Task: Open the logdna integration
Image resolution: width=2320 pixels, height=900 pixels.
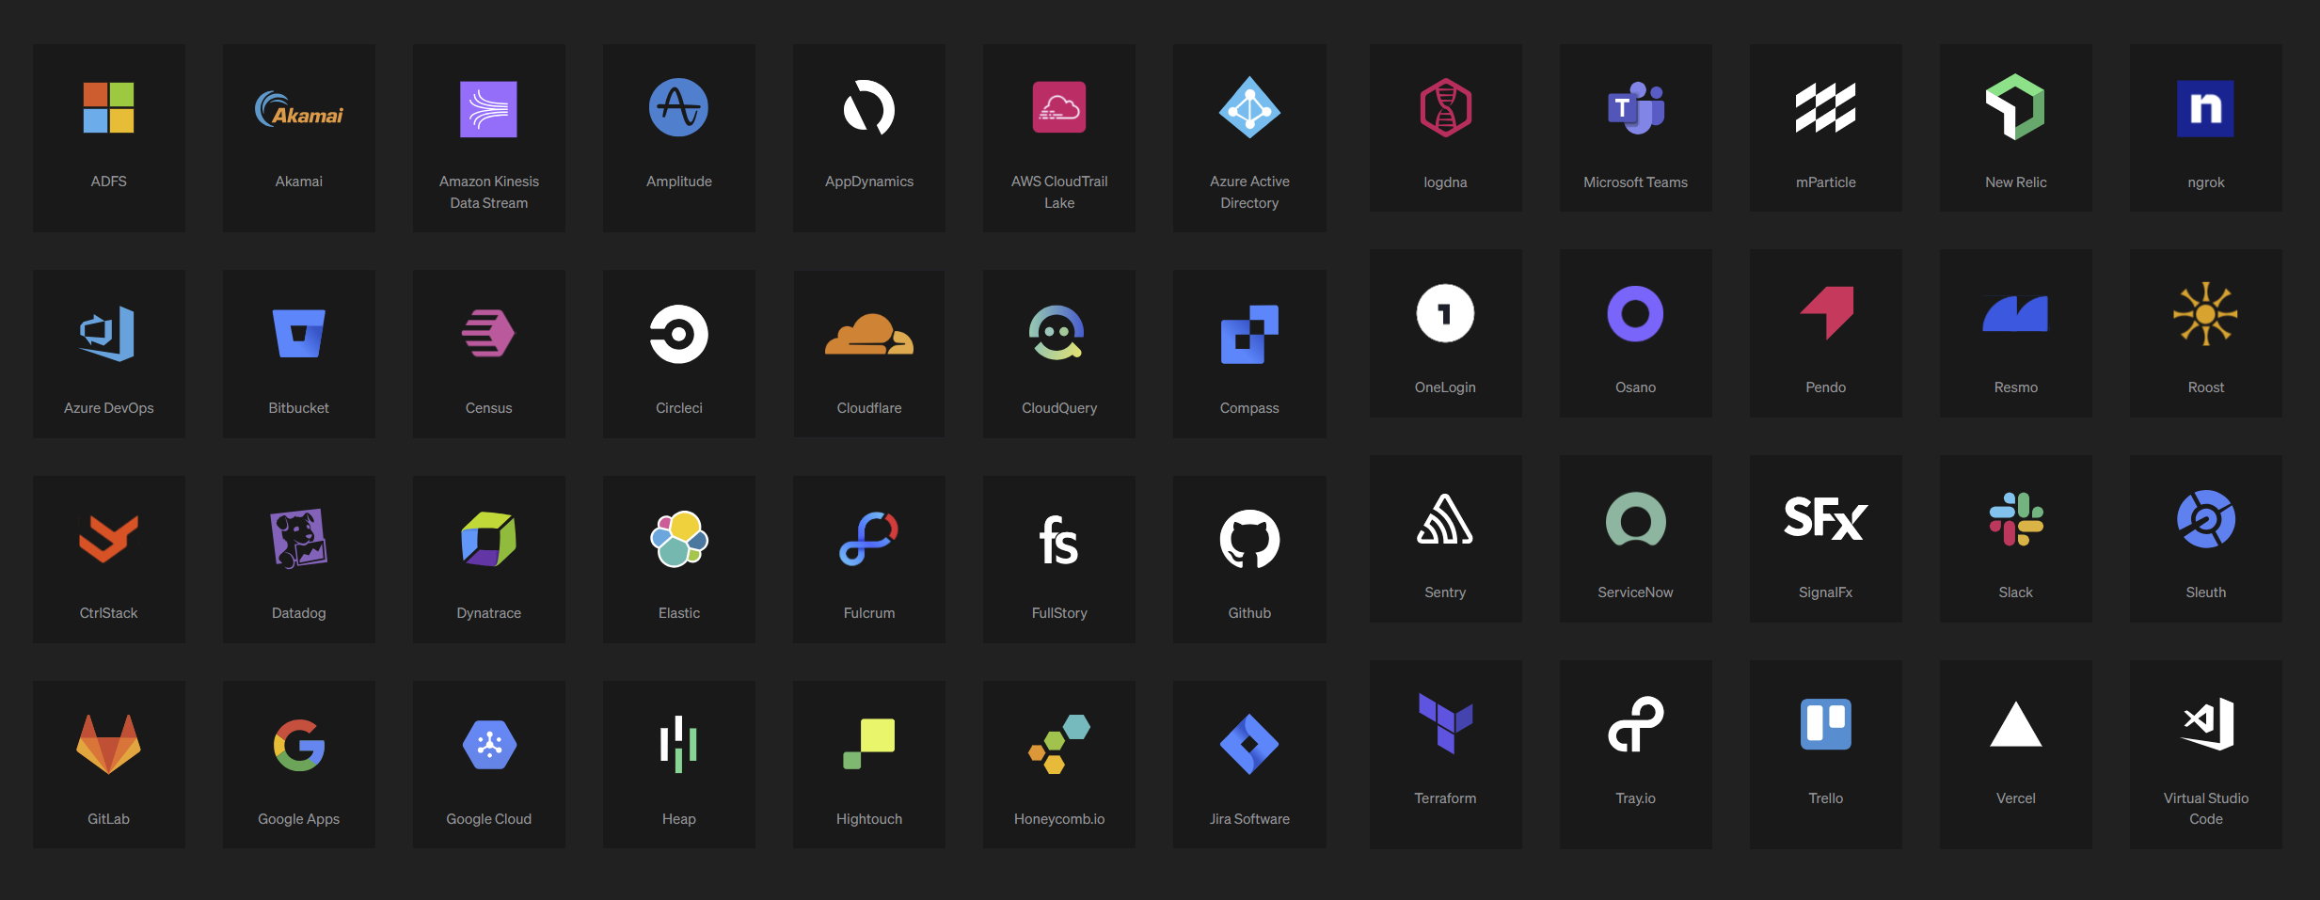Action: click(1446, 127)
